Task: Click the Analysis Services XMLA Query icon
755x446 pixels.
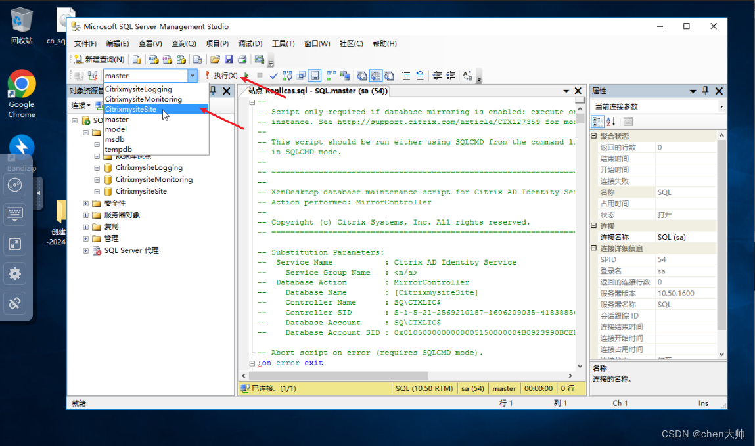Action: click(x=181, y=59)
